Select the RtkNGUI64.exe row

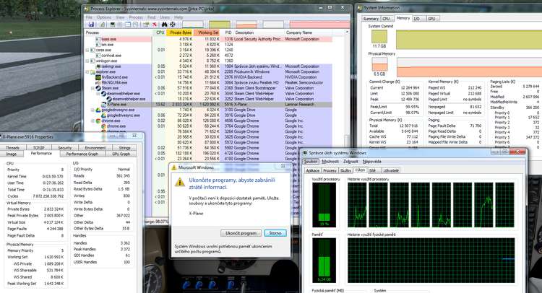(209, 82)
